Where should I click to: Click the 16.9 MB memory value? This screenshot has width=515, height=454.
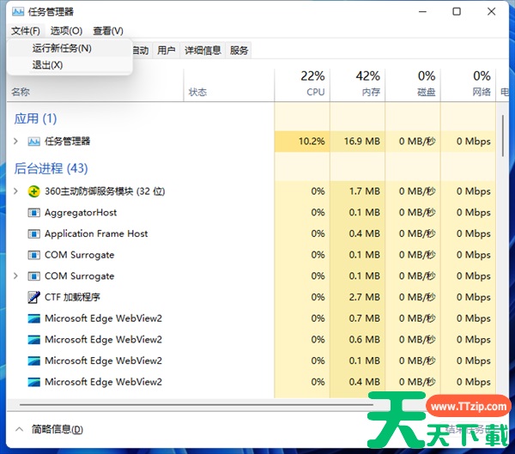click(x=362, y=142)
